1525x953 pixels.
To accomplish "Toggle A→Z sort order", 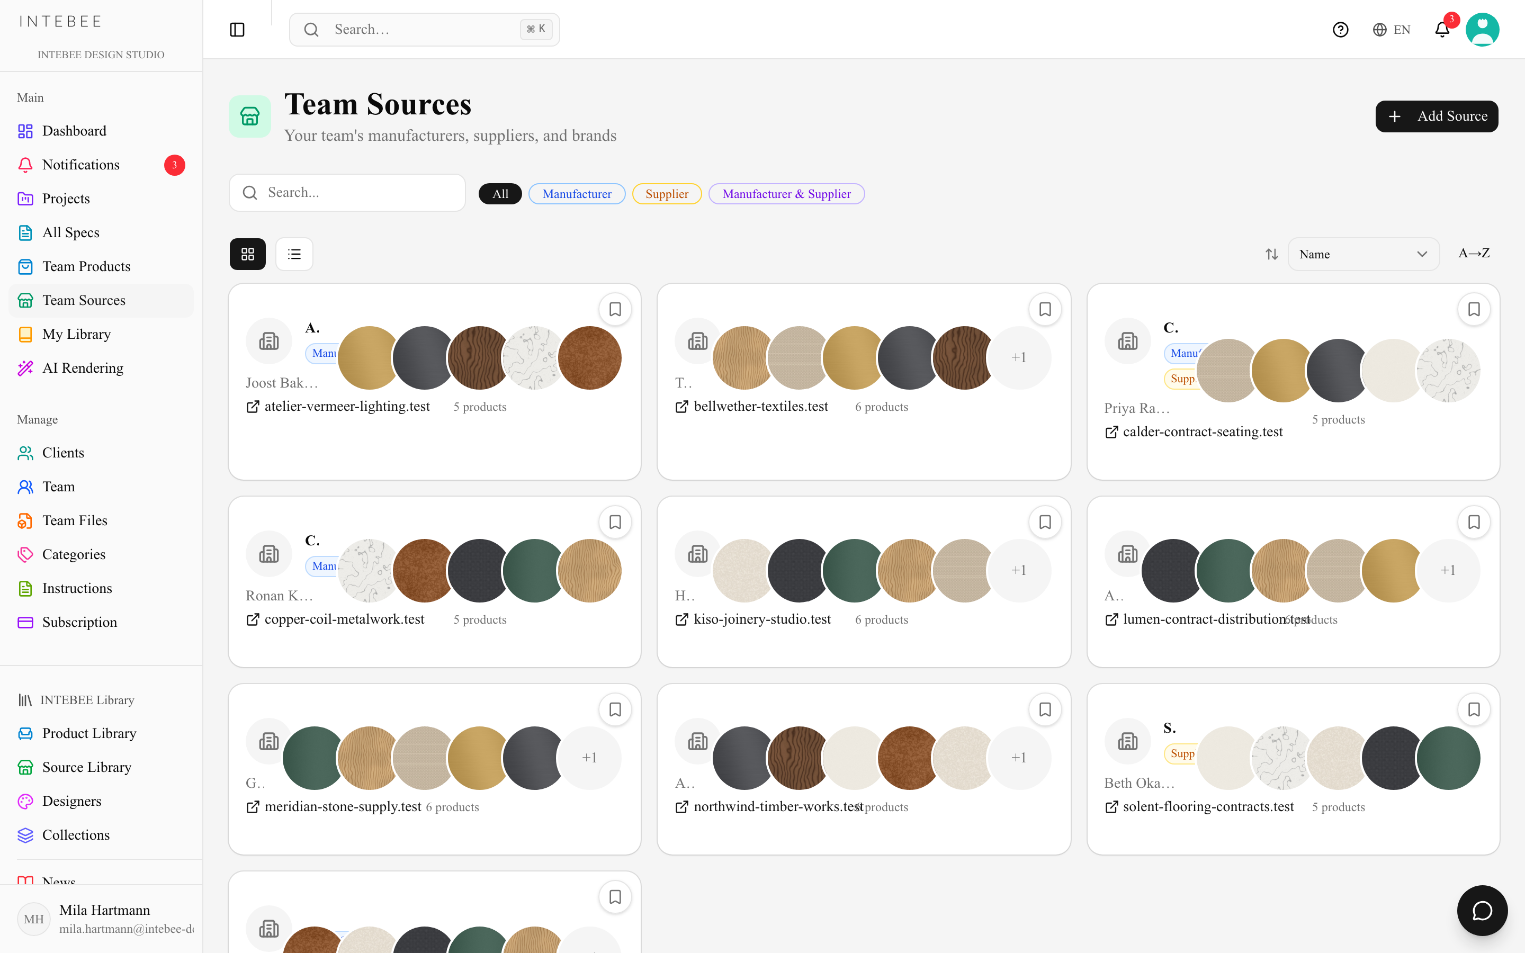I will (1474, 254).
